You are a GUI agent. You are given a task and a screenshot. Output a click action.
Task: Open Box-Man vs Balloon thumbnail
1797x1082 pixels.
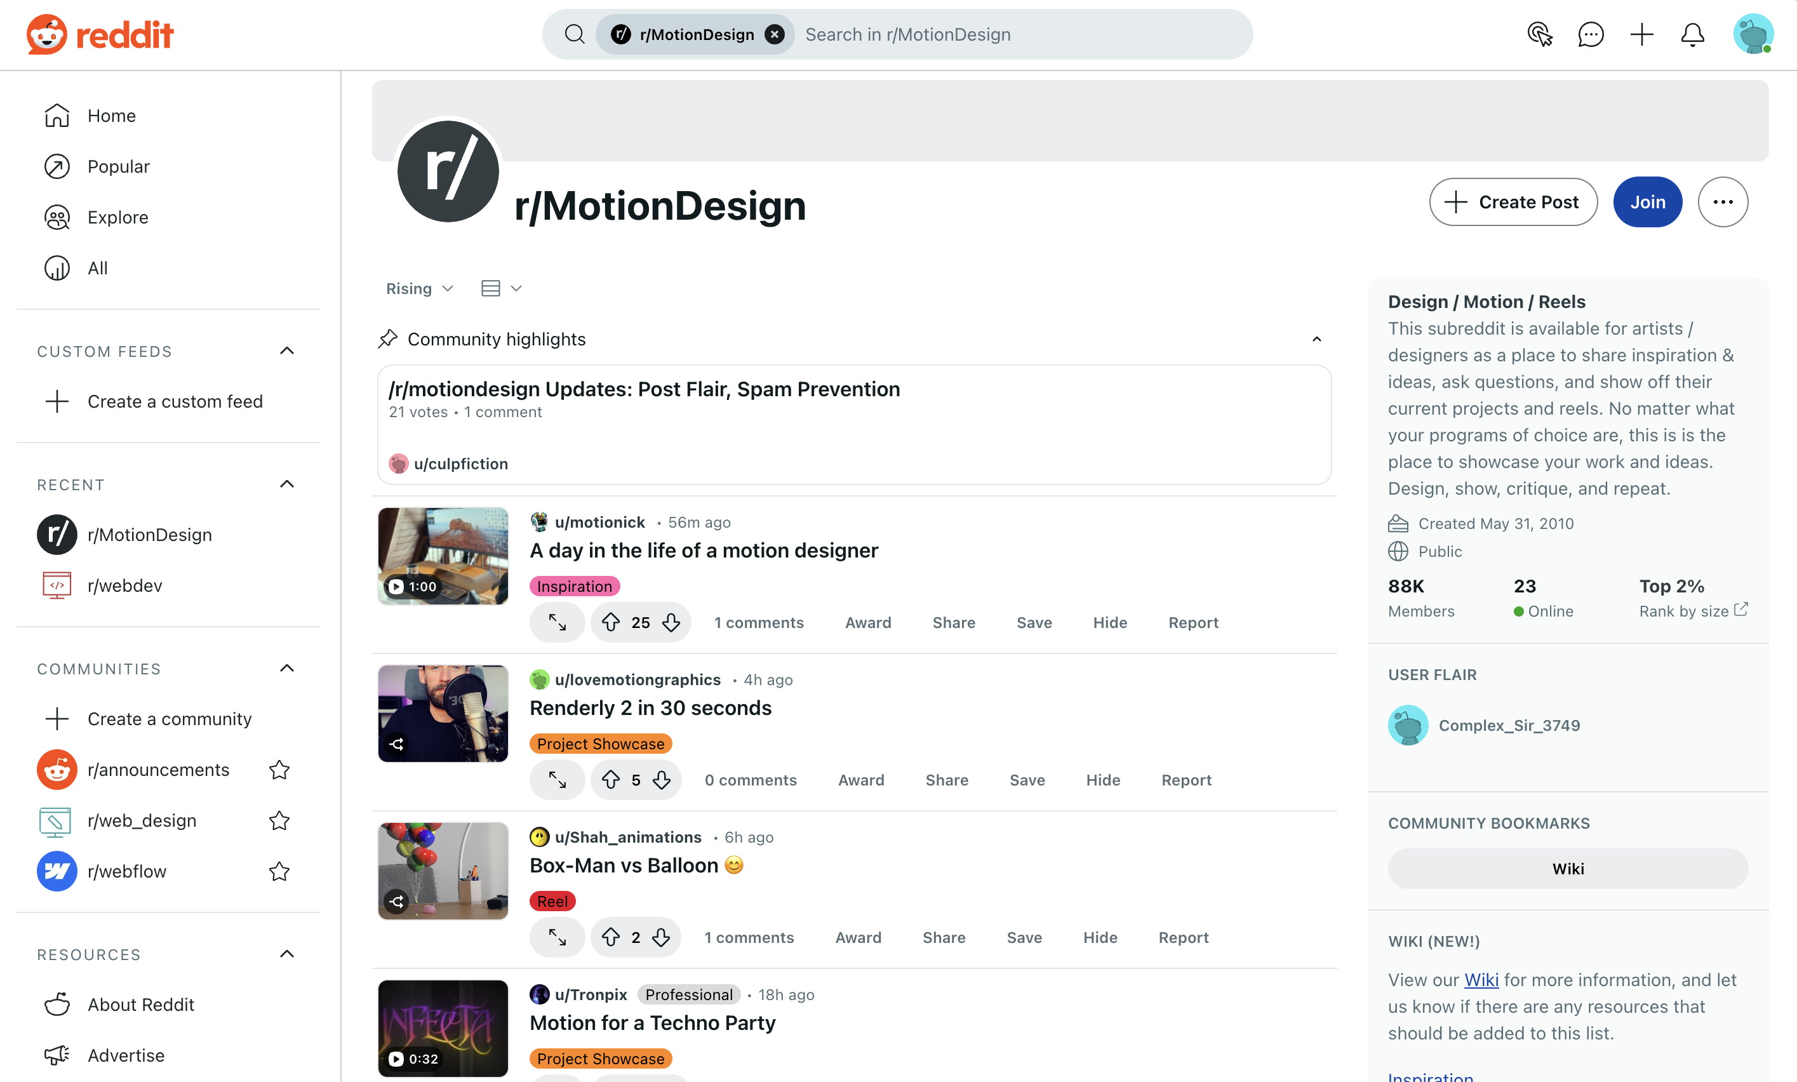coord(443,871)
